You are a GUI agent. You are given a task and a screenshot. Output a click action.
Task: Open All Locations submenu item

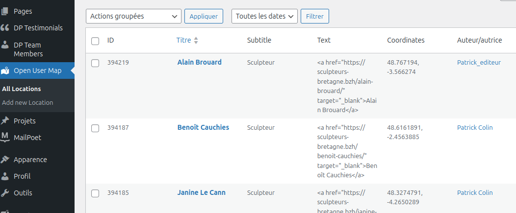click(22, 89)
